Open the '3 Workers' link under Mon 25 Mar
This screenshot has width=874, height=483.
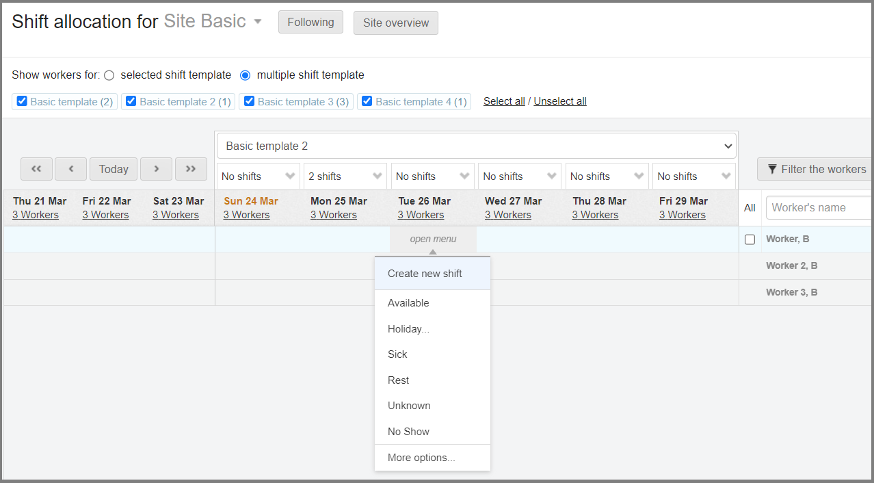(333, 215)
